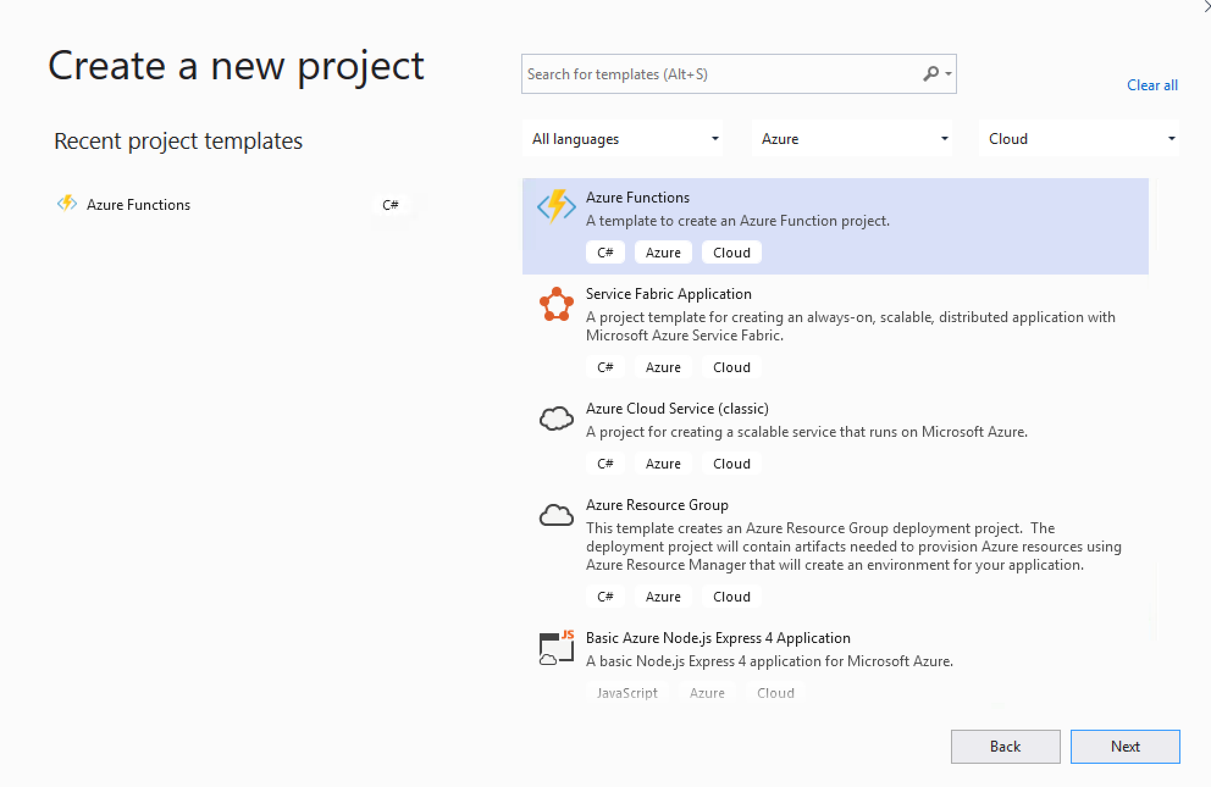This screenshot has height=787, width=1211.
Task: Click the Service Fabric Application orange icon
Action: (556, 304)
